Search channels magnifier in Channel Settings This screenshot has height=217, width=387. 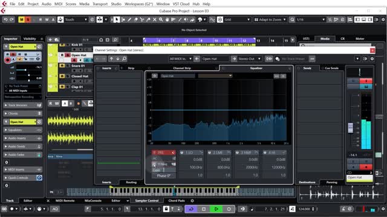124,59
